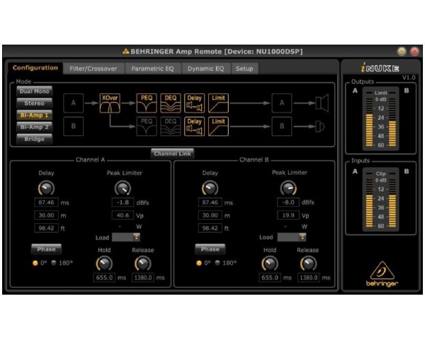Image resolution: width=425 pixels, height=340 pixels.
Task: Switch to the Configuration tab
Action: pos(35,68)
